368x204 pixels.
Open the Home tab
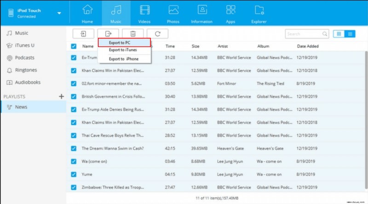point(87,14)
